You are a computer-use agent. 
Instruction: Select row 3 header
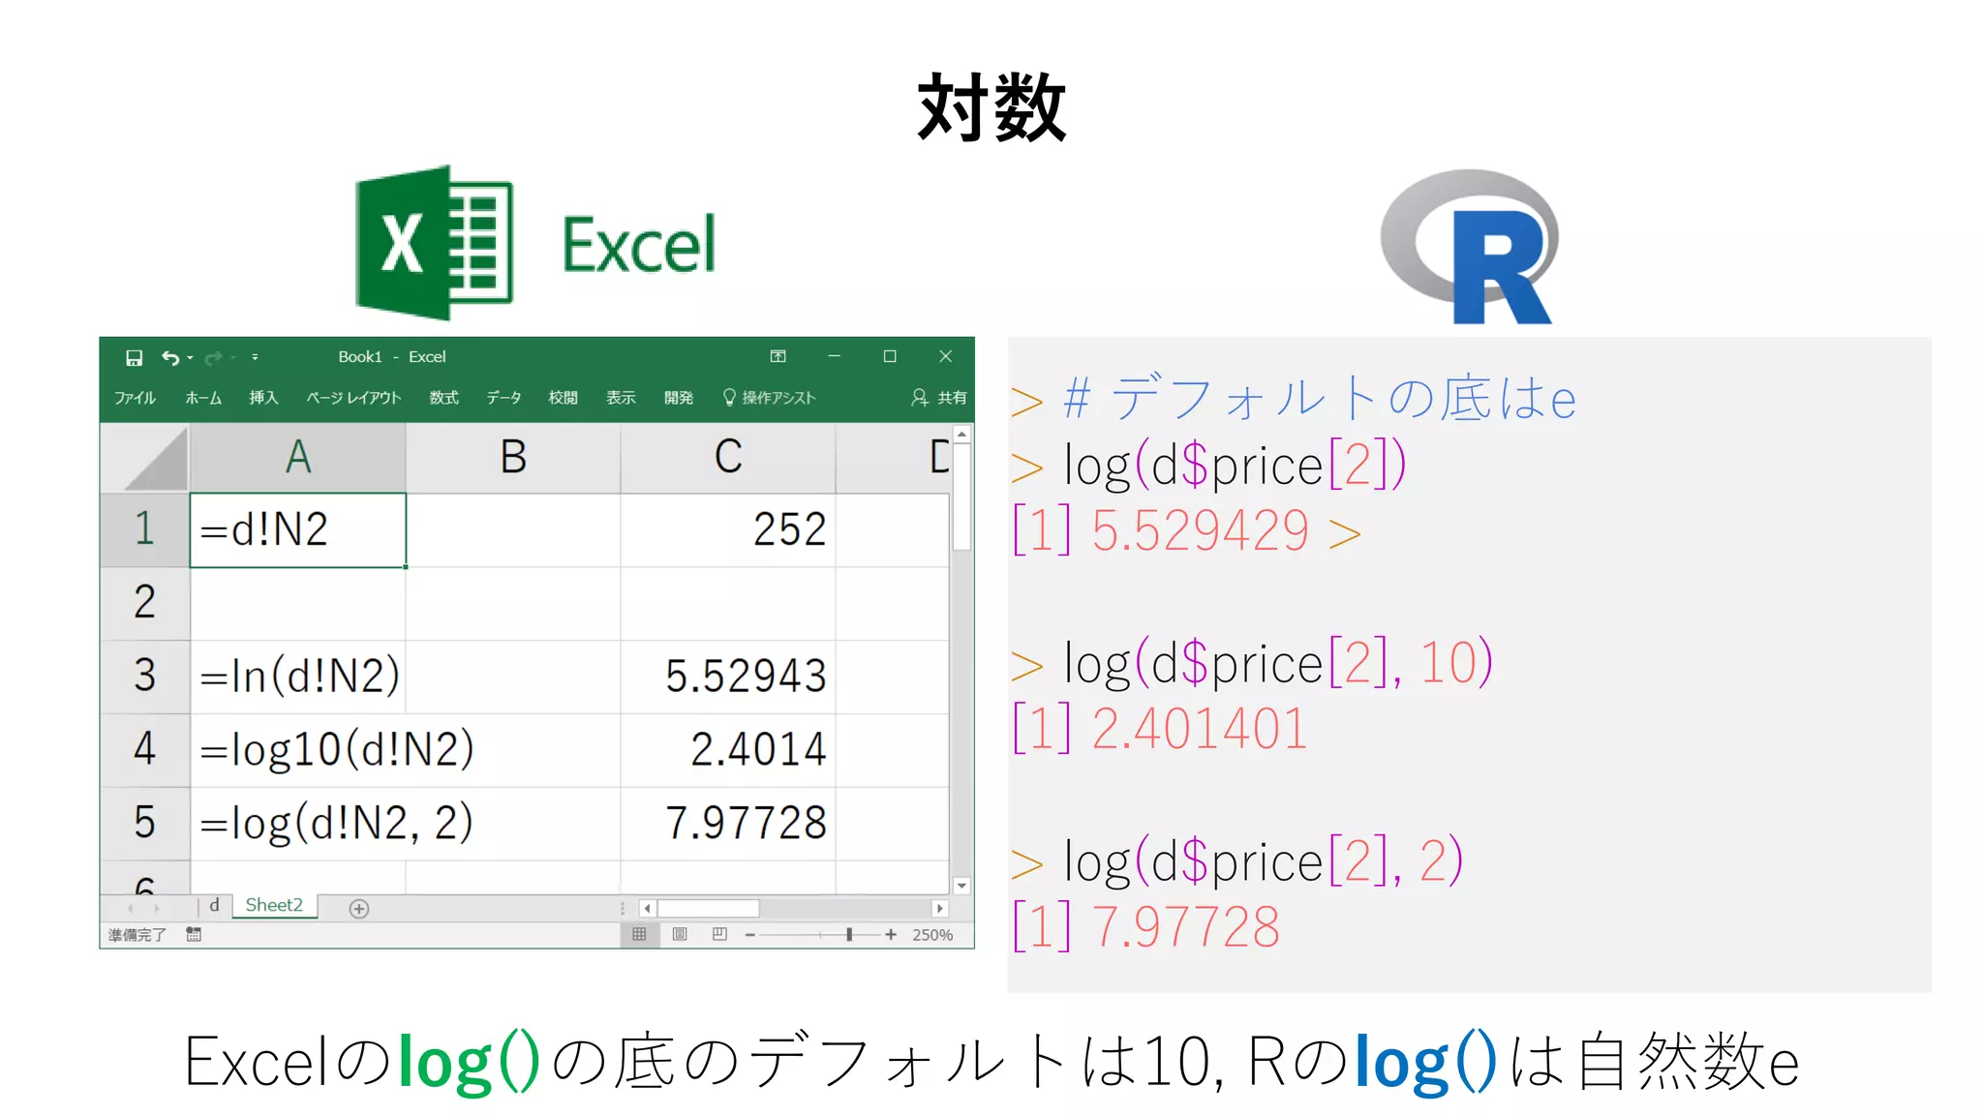point(145,676)
